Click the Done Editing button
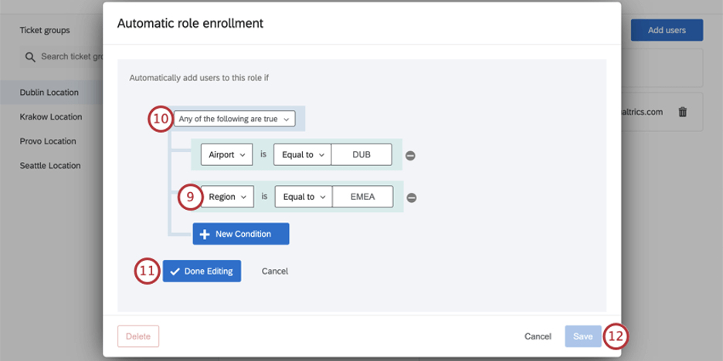This screenshot has height=361, width=723. [x=202, y=271]
